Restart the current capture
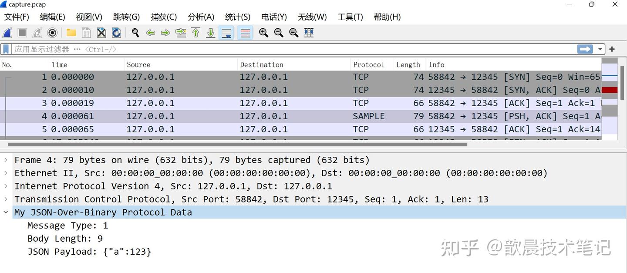The width and height of the screenshot is (627, 273). click(x=37, y=33)
